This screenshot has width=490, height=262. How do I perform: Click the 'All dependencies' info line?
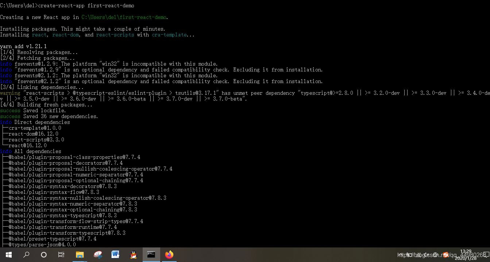click(31, 151)
